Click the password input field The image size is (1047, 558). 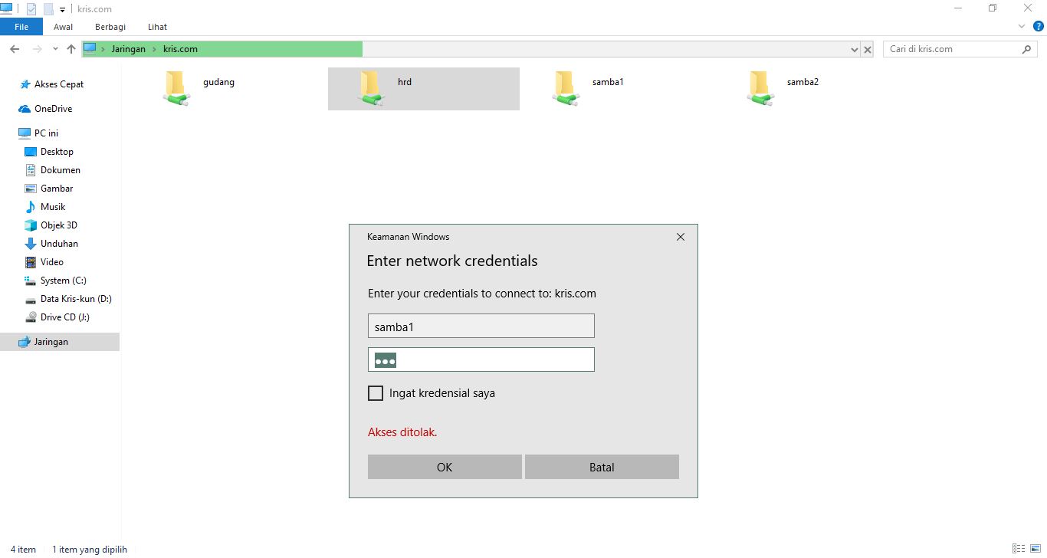point(481,360)
